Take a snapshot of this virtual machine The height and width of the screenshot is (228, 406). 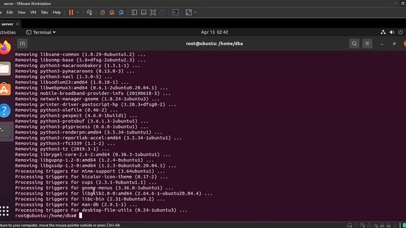pyautogui.click(x=103, y=13)
